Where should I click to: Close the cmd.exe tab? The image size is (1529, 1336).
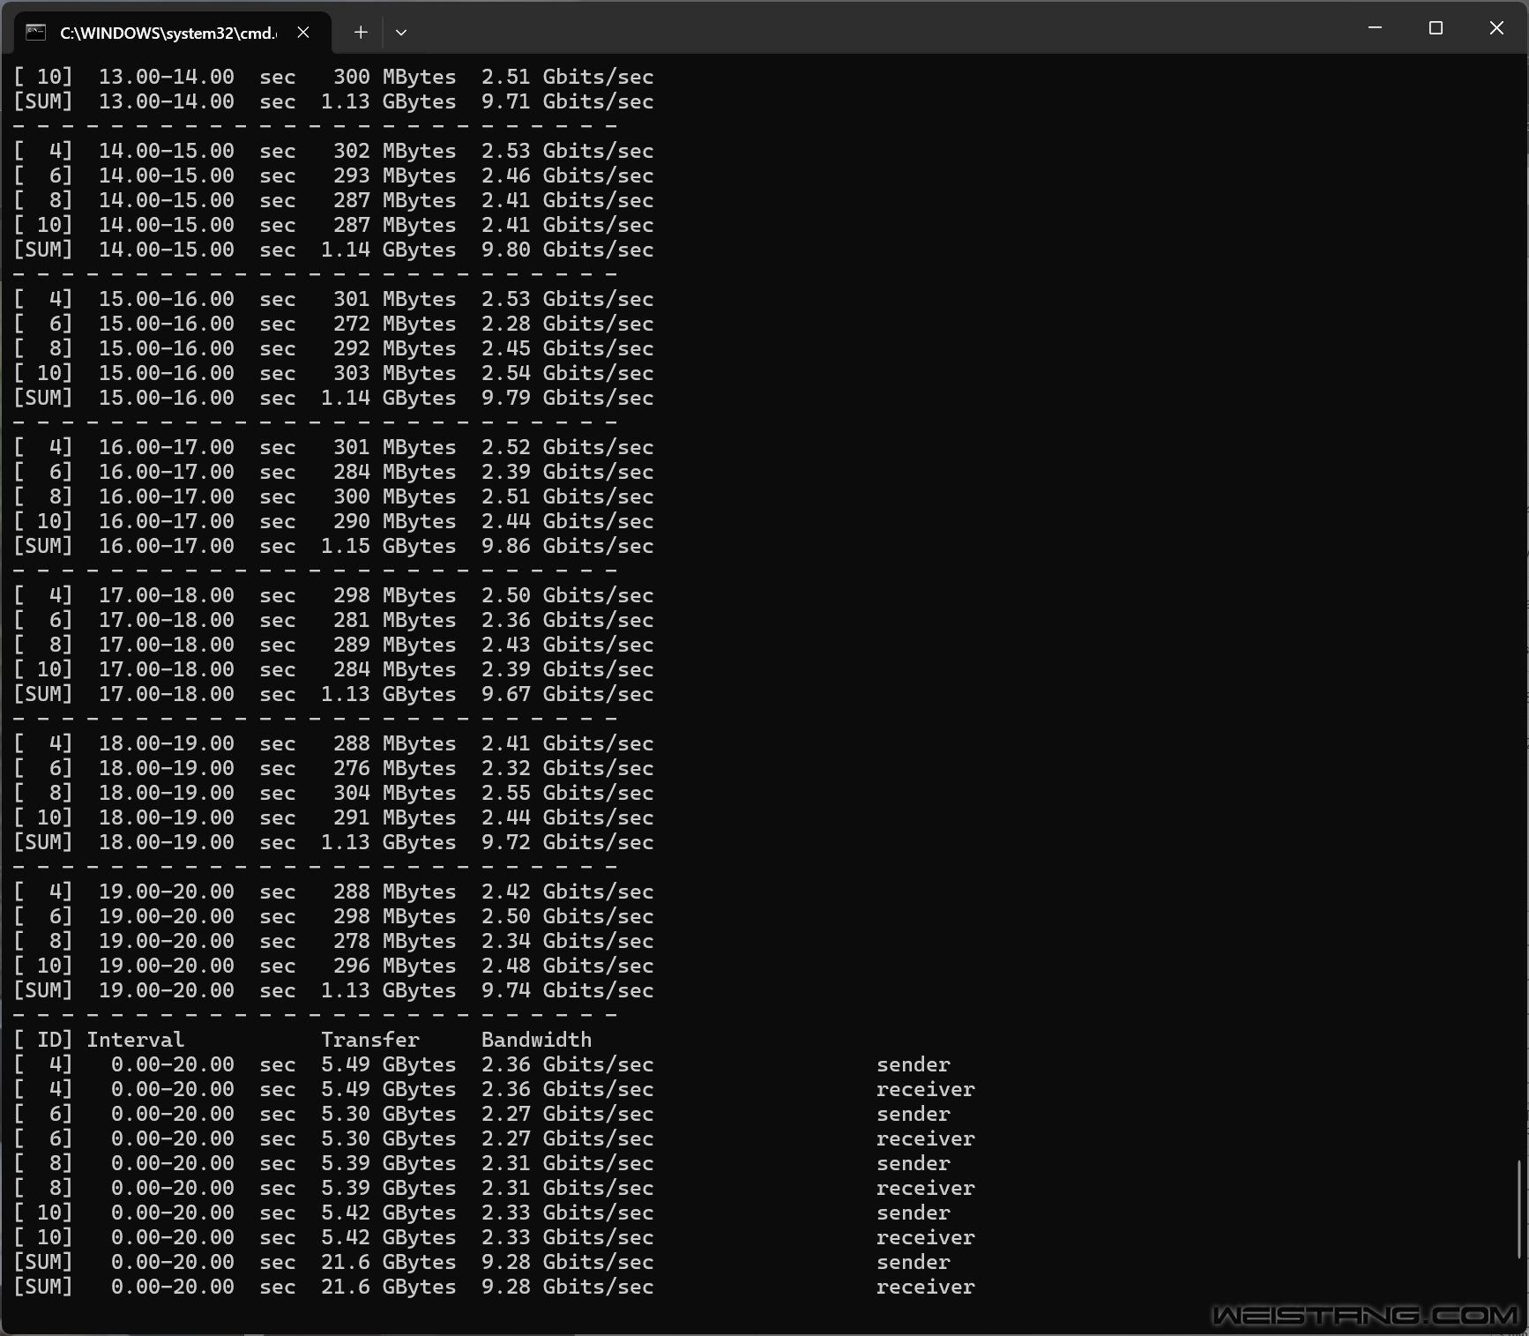[303, 33]
